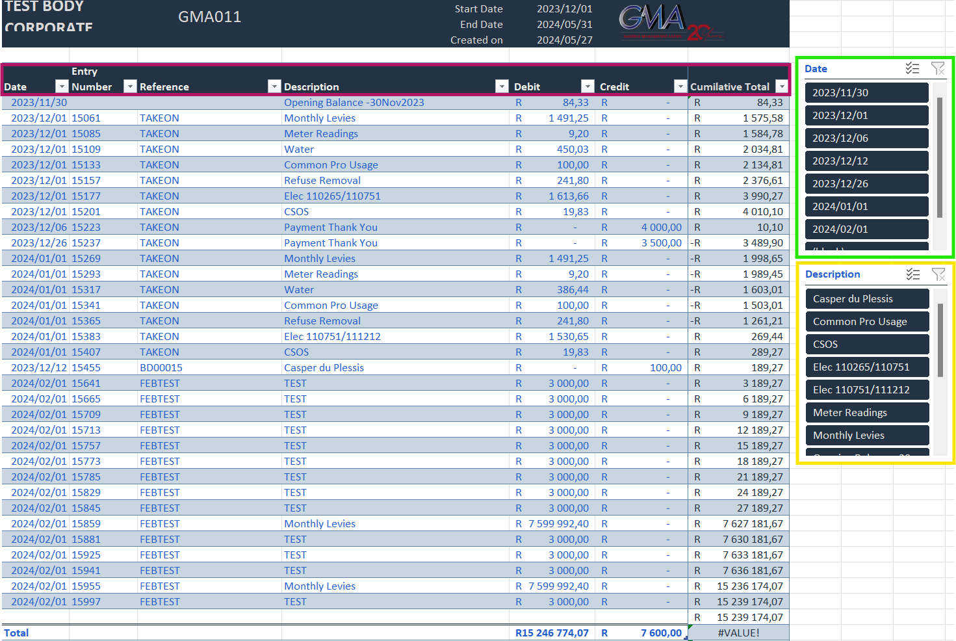Select the credit amount 4 000,00
Image resolution: width=956 pixels, height=641 pixels.
(x=641, y=227)
